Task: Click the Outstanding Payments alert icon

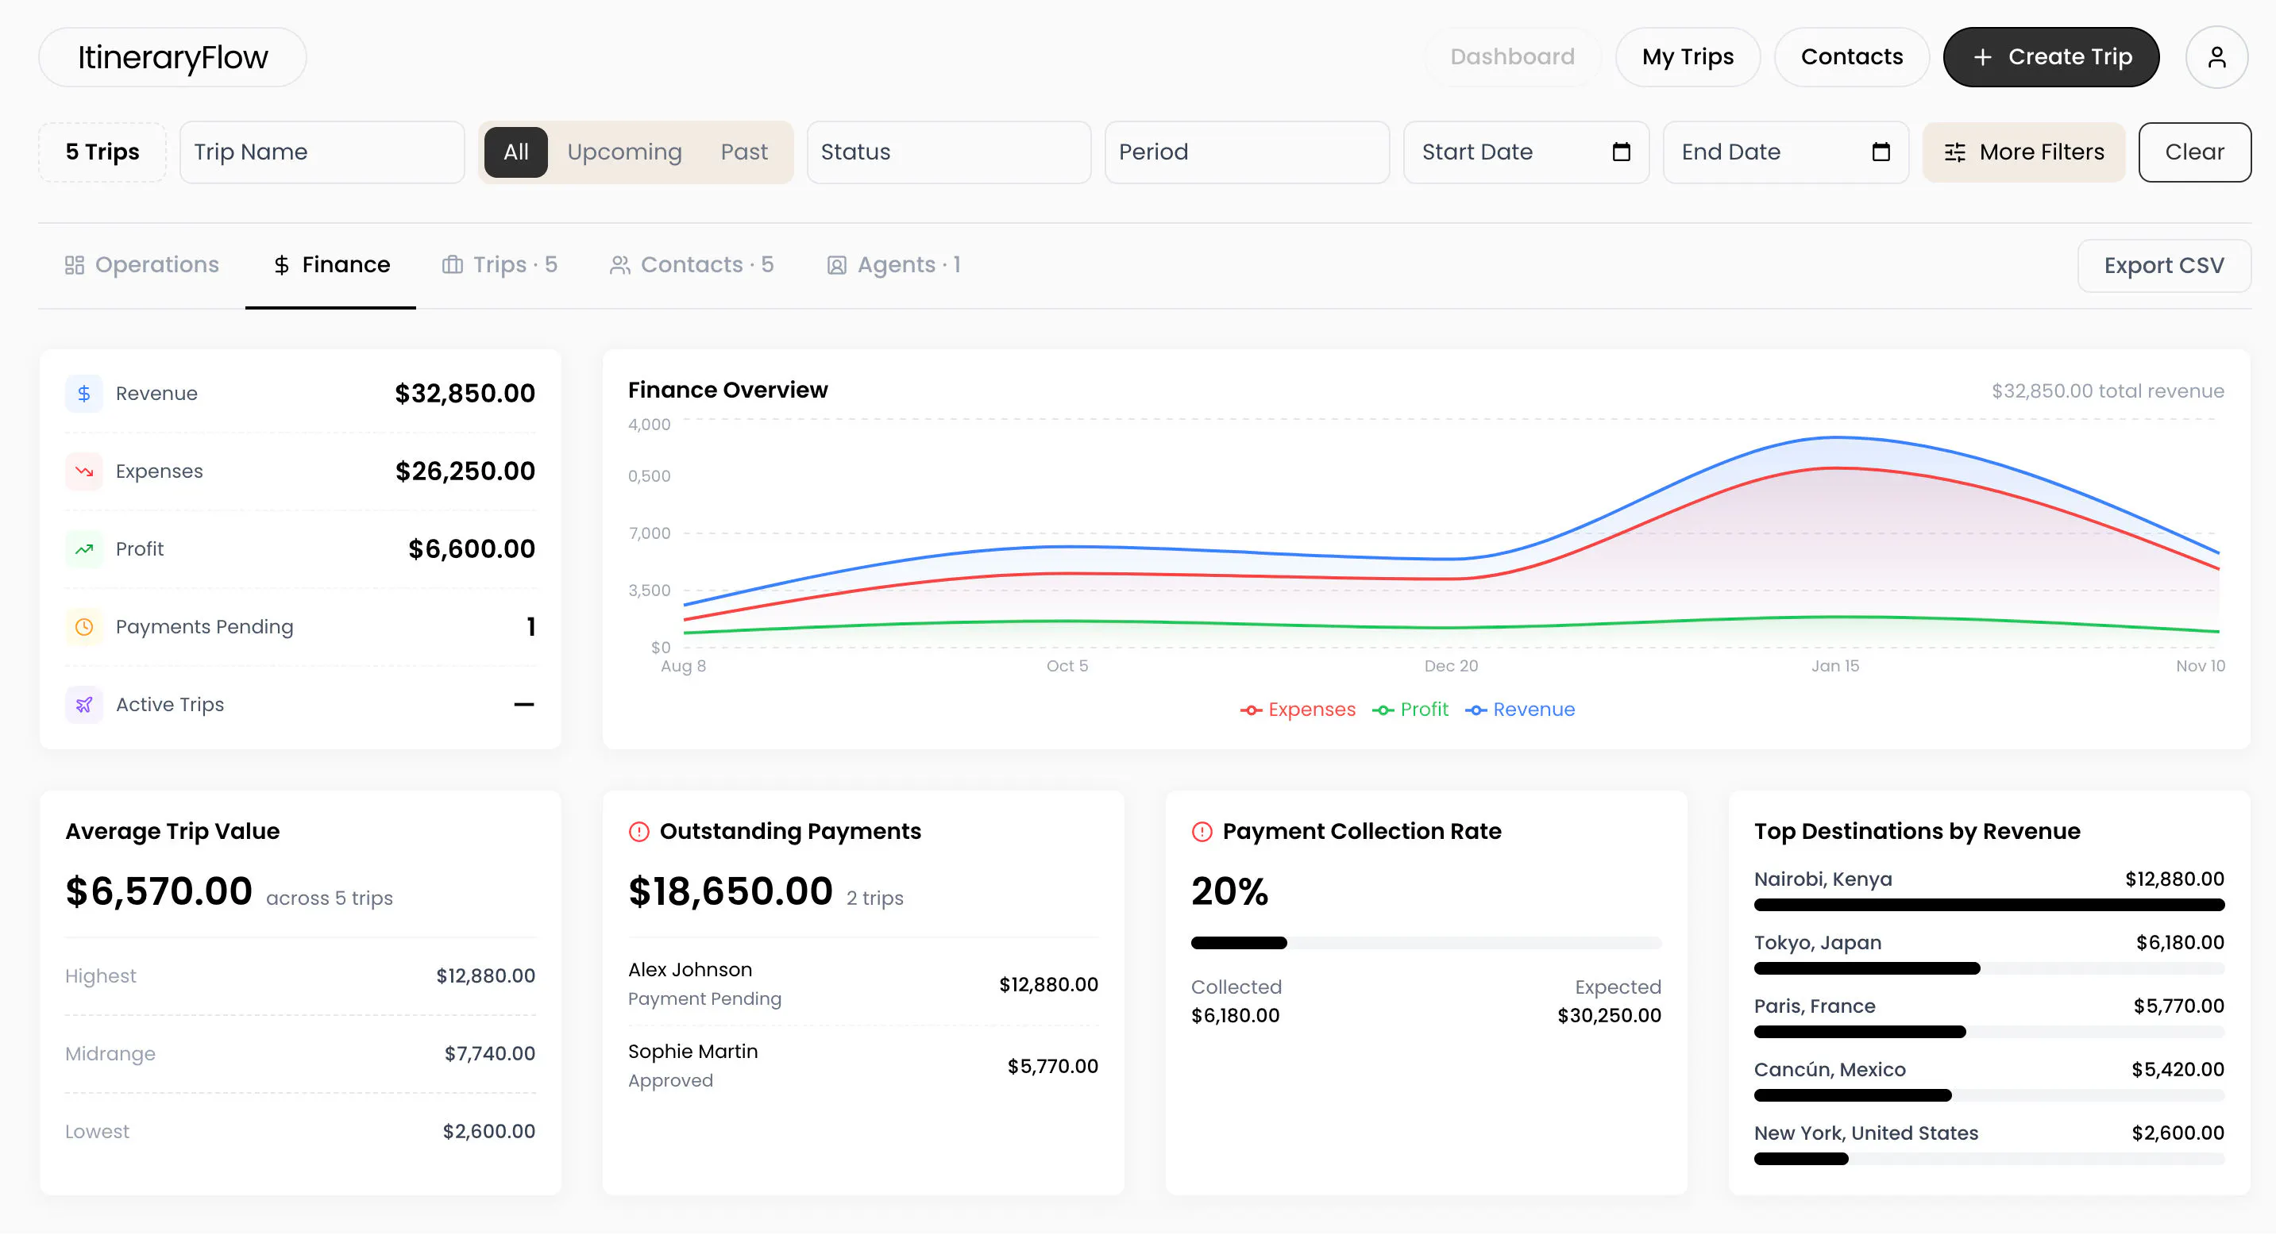Action: 638,832
